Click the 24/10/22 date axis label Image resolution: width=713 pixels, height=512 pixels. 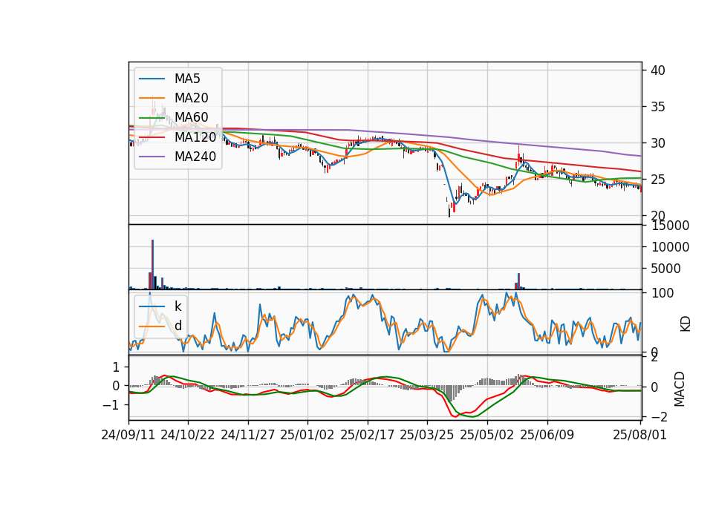[188, 435]
